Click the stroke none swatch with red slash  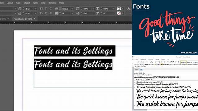tap(119, 13)
